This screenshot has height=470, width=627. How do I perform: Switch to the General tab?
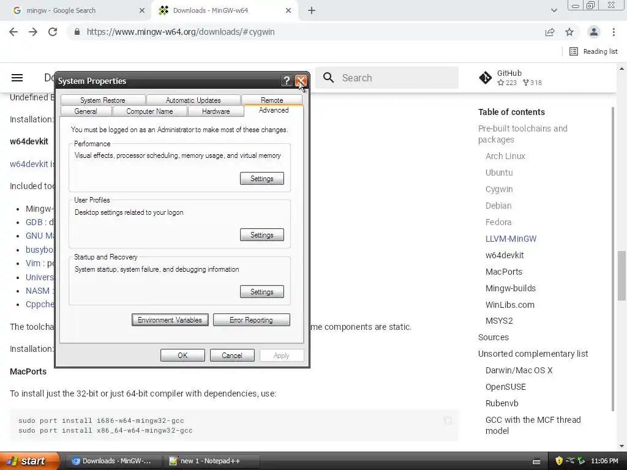(x=86, y=111)
